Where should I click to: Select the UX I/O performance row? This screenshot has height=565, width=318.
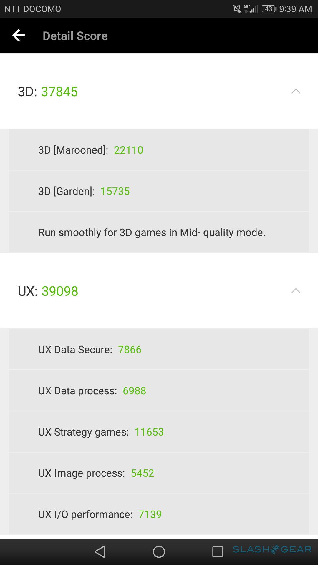[159, 514]
